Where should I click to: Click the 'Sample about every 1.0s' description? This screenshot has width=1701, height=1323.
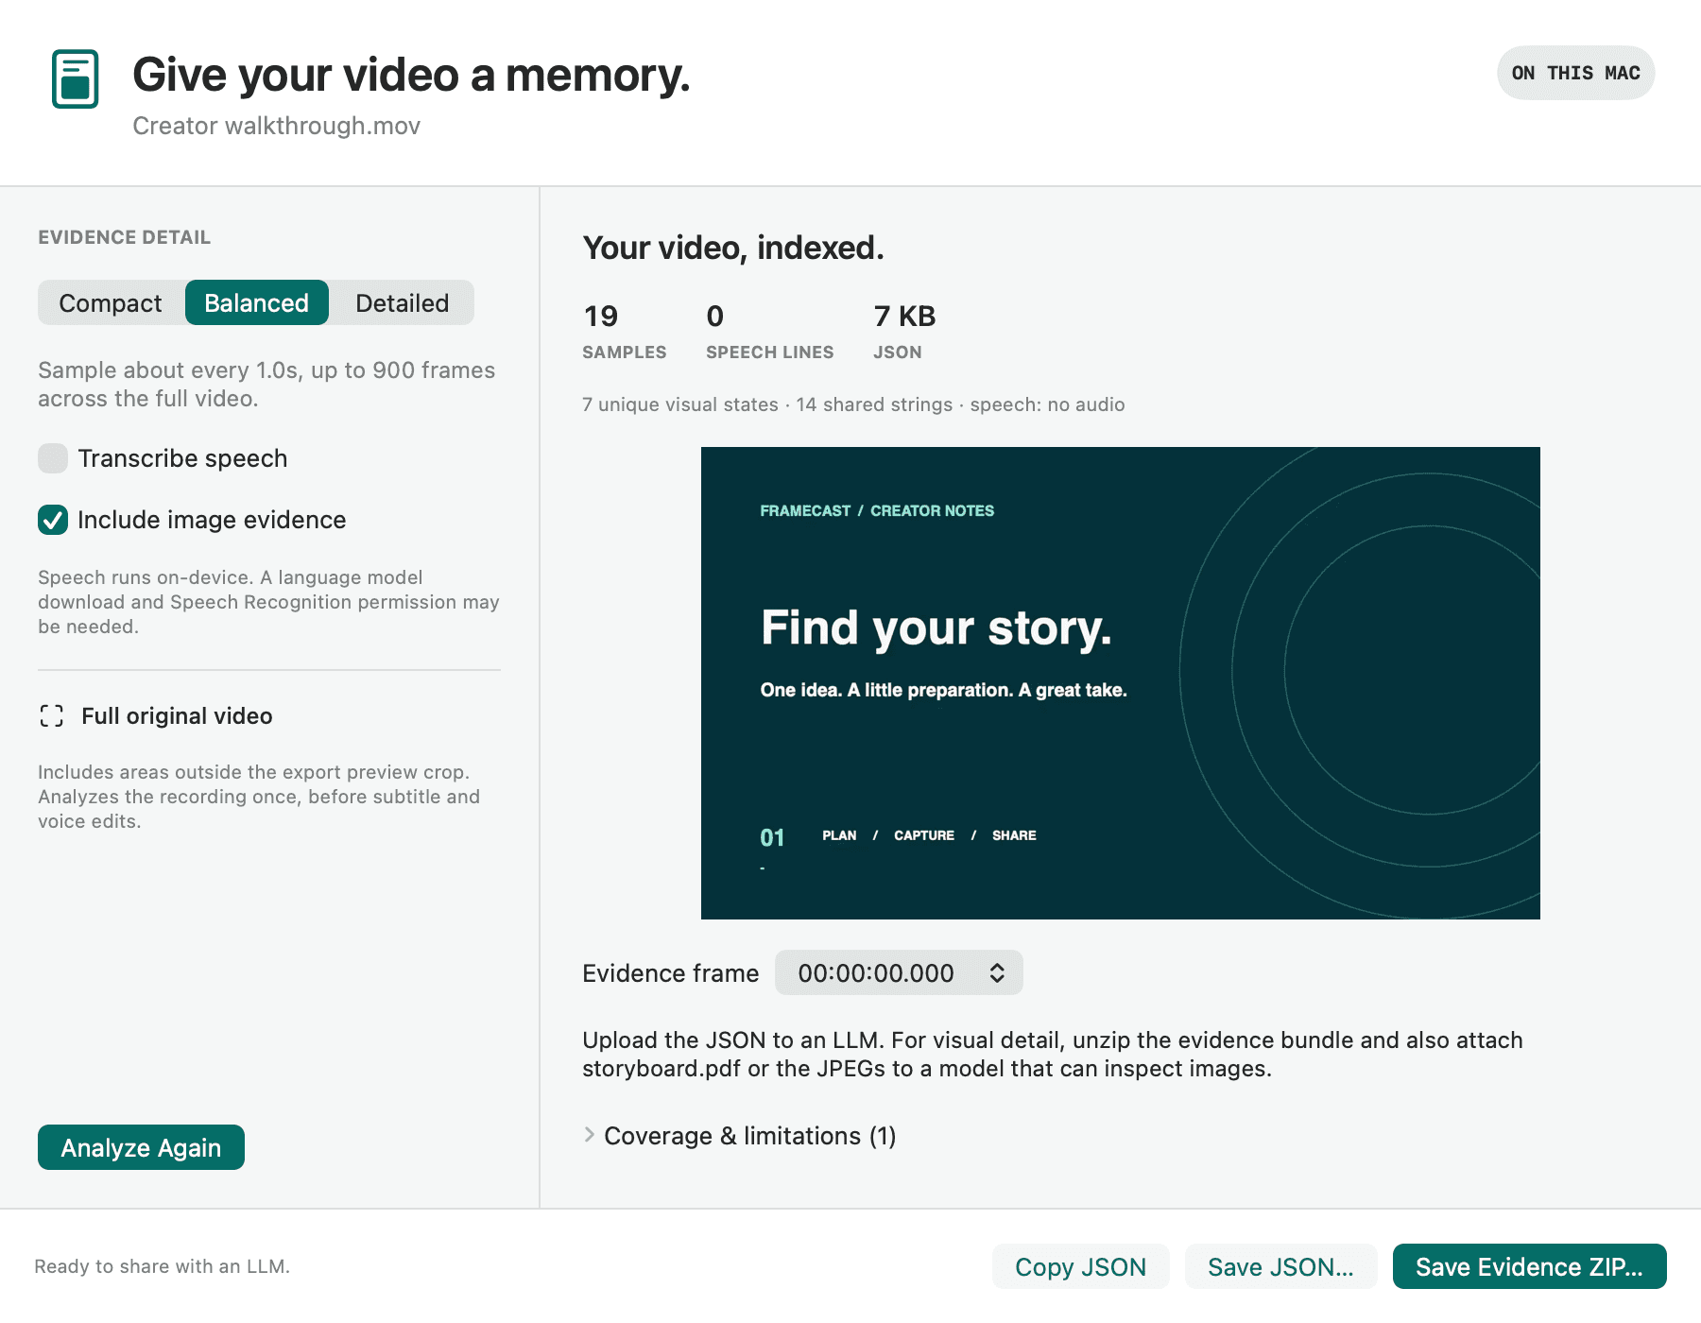pyautogui.click(x=266, y=384)
